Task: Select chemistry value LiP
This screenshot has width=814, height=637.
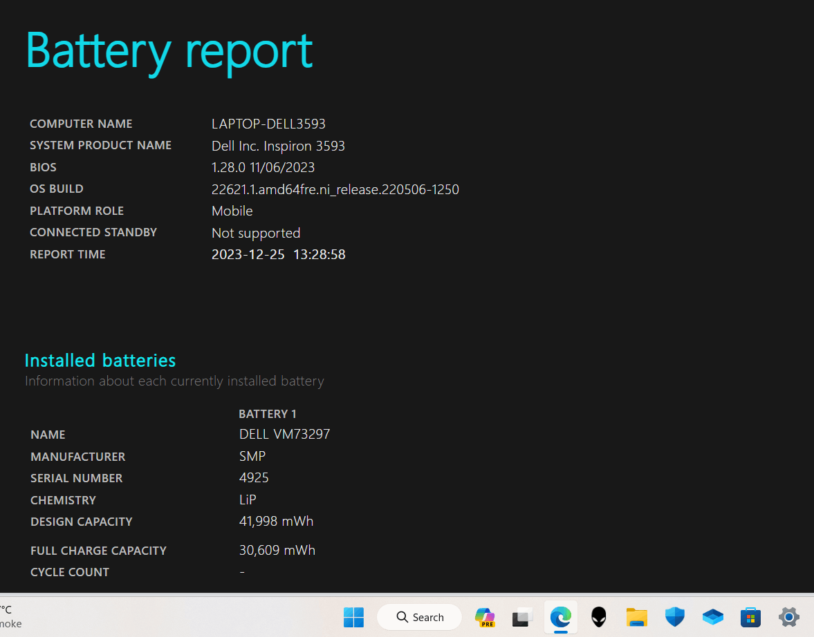Action: pyautogui.click(x=248, y=500)
